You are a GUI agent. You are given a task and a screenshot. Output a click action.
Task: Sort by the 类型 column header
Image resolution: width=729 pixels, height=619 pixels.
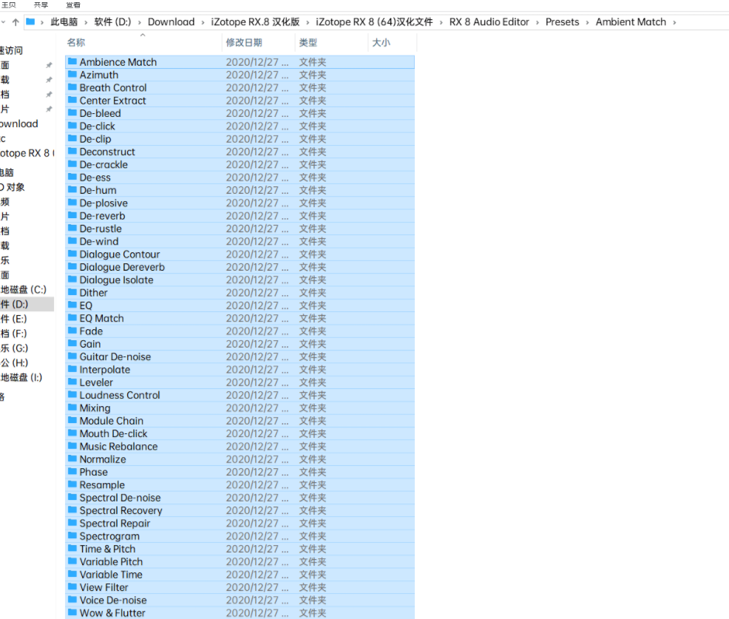point(308,43)
